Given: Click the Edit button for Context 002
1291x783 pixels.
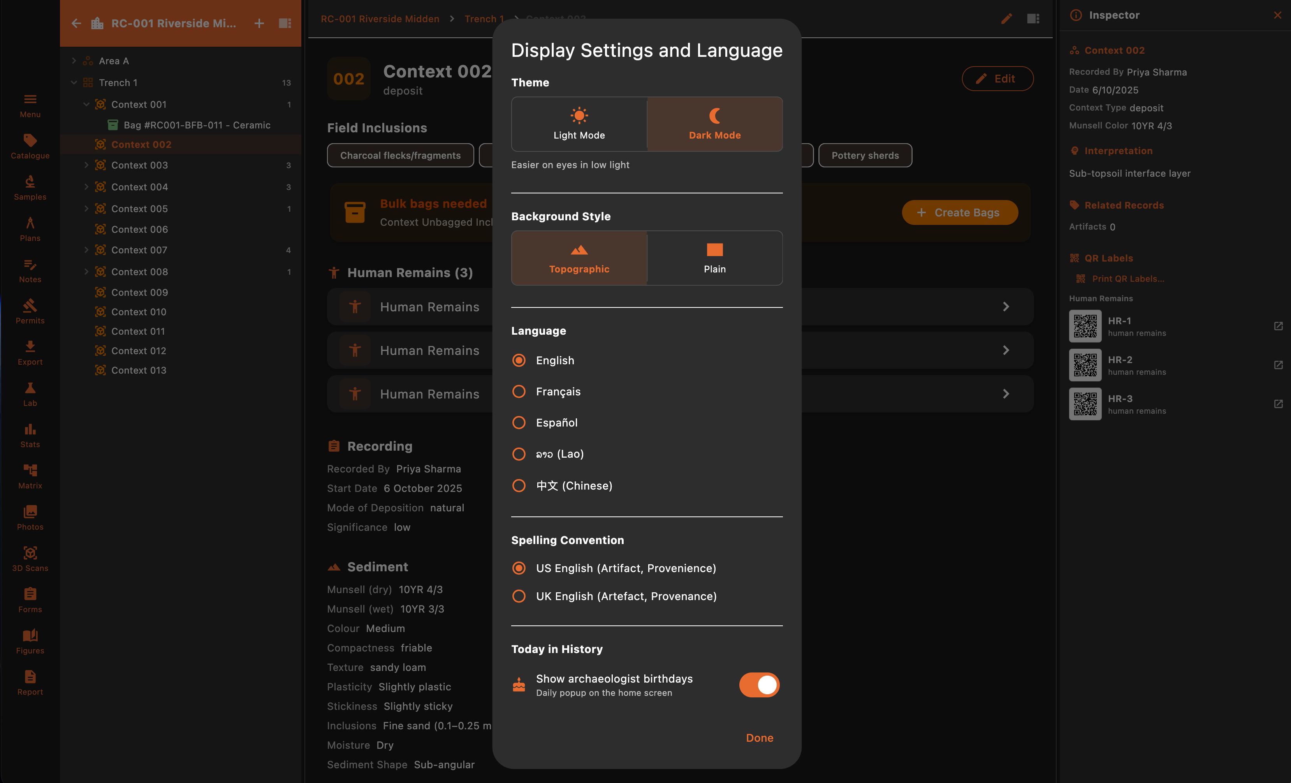Looking at the screenshot, I should pyautogui.click(x=997, y=79).
